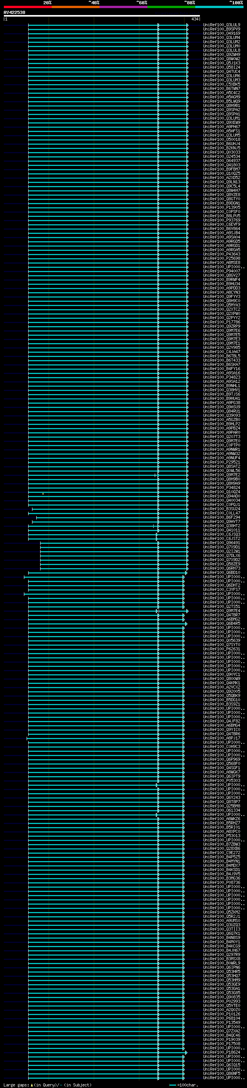
Task: Select the UniRef100_Q9M7E4 label
Action: point(222,611)
